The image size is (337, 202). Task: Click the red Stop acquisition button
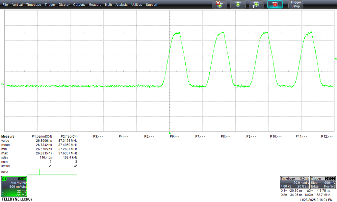point(275,4)
